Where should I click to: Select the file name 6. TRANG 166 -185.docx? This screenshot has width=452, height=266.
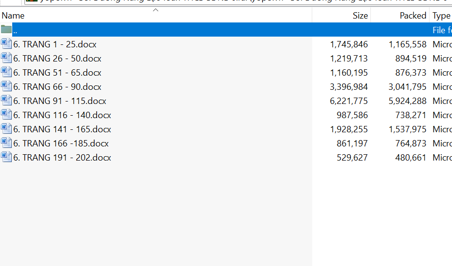coord(61,143)
